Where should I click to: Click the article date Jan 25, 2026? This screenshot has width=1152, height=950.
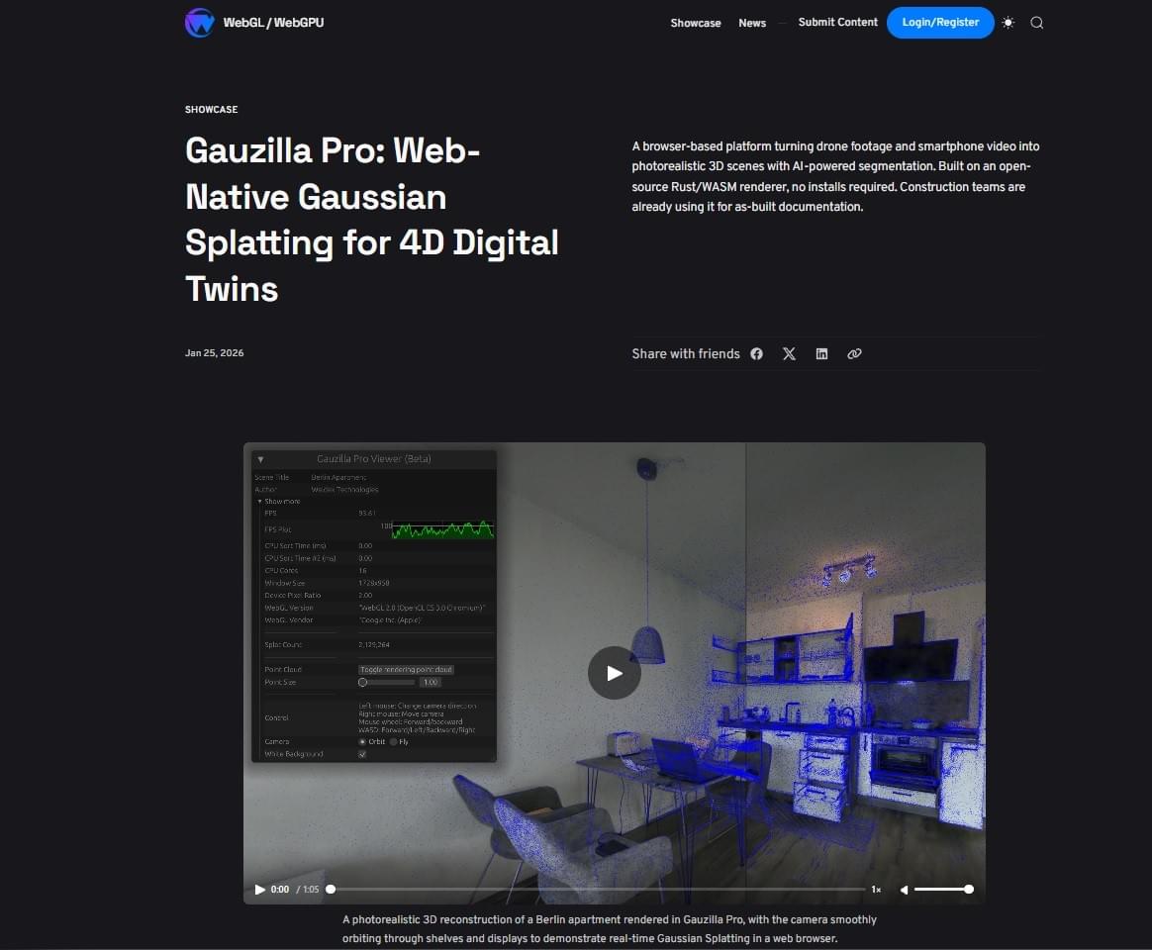[215, 353]
